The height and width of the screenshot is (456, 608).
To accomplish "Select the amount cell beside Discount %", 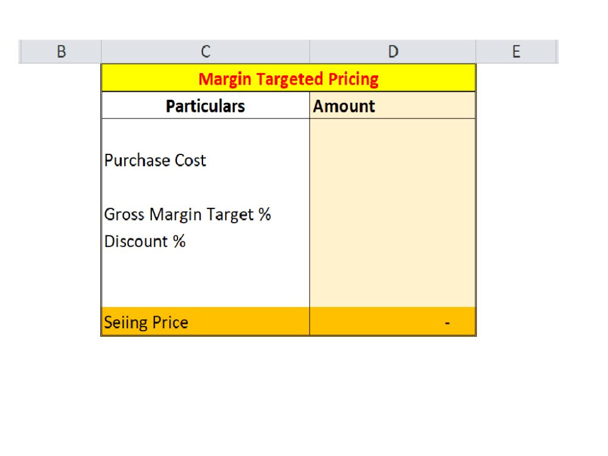I will click(x=392, y=241).
